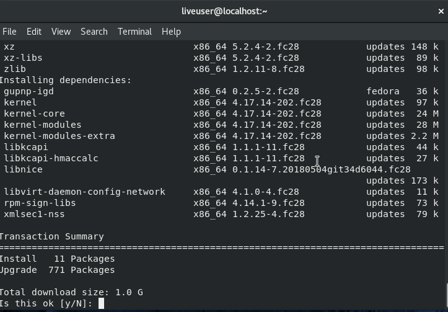
Task: Click version 1.2.11-8.fc28 of zlib
Action: click(x=268, y=69)
